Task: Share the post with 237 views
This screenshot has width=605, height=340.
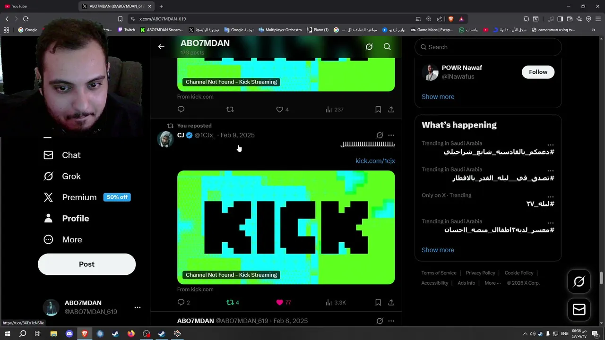Action: (391, 109)
